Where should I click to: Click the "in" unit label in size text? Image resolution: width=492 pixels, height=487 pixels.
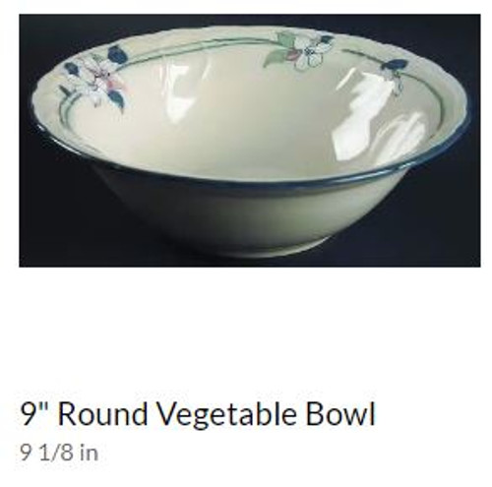pyautogui.click(x=90, y=453)
